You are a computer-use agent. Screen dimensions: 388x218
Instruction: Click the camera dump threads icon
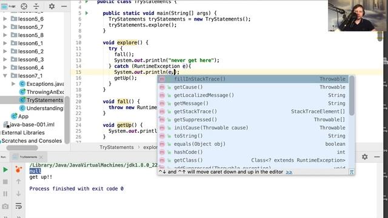point(5,206)
